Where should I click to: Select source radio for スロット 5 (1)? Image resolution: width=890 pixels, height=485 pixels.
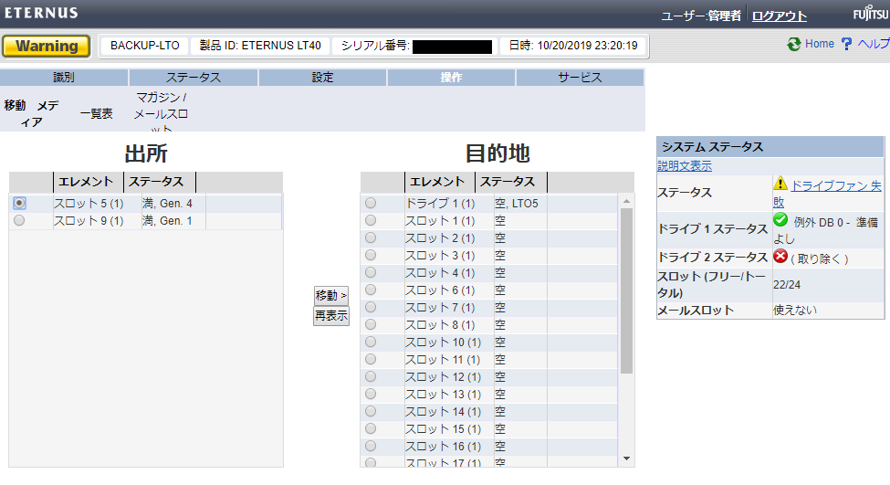(x=19, y=203)
